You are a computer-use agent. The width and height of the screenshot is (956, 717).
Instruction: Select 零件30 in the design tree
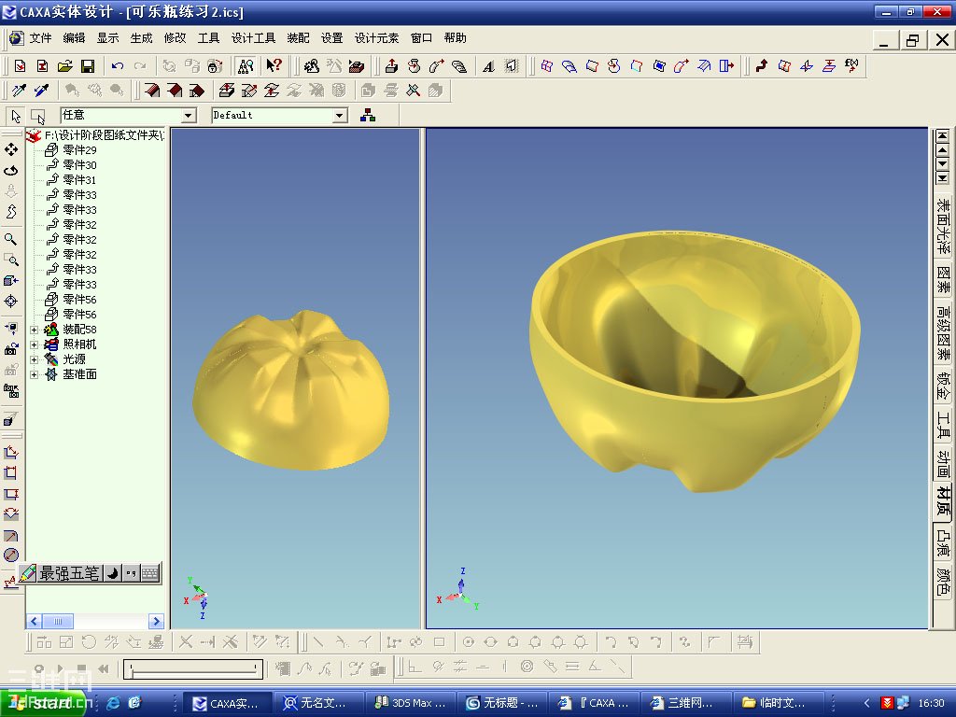click(x=79, y=165)
